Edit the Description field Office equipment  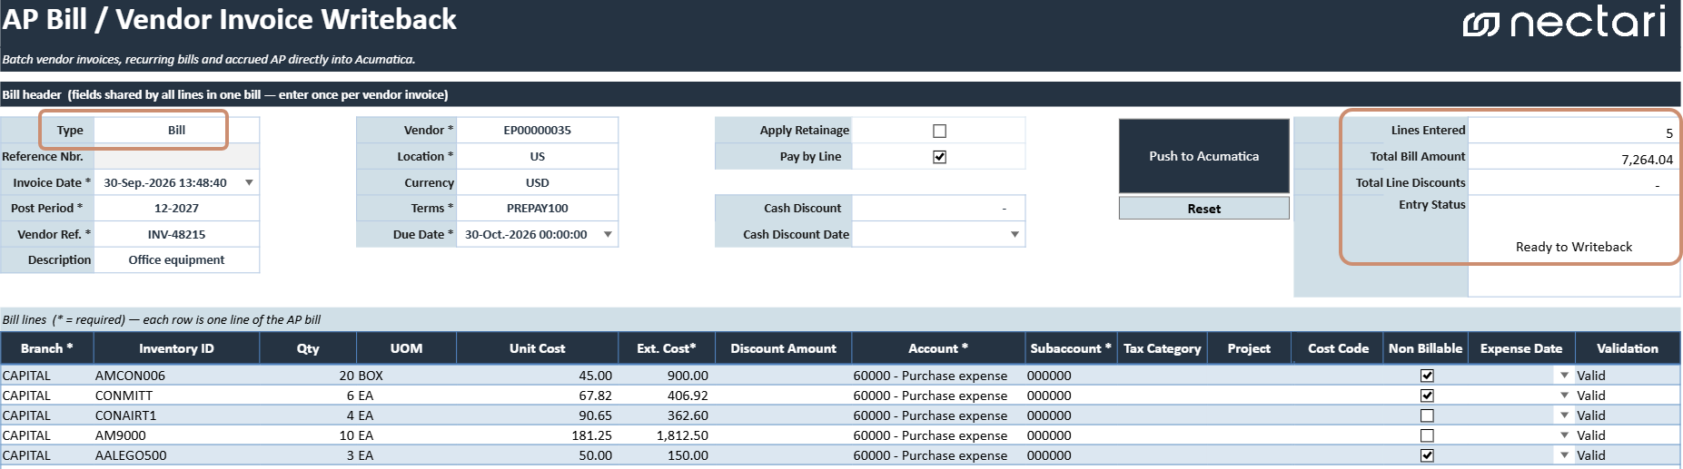[x=176, y=259]
